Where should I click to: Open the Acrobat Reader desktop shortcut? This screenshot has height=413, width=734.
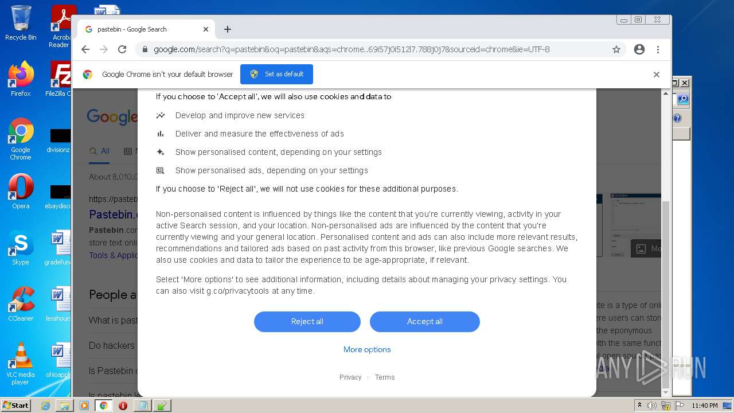(x=61, y=26)
